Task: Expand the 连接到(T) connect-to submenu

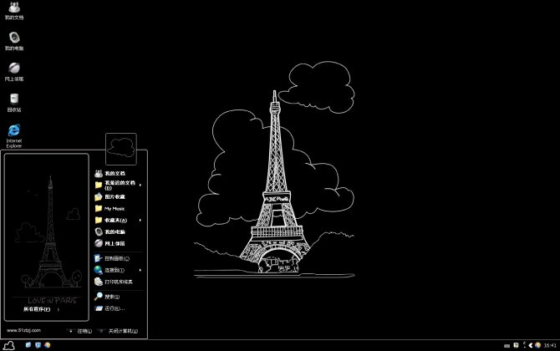Action: [118, 270]
